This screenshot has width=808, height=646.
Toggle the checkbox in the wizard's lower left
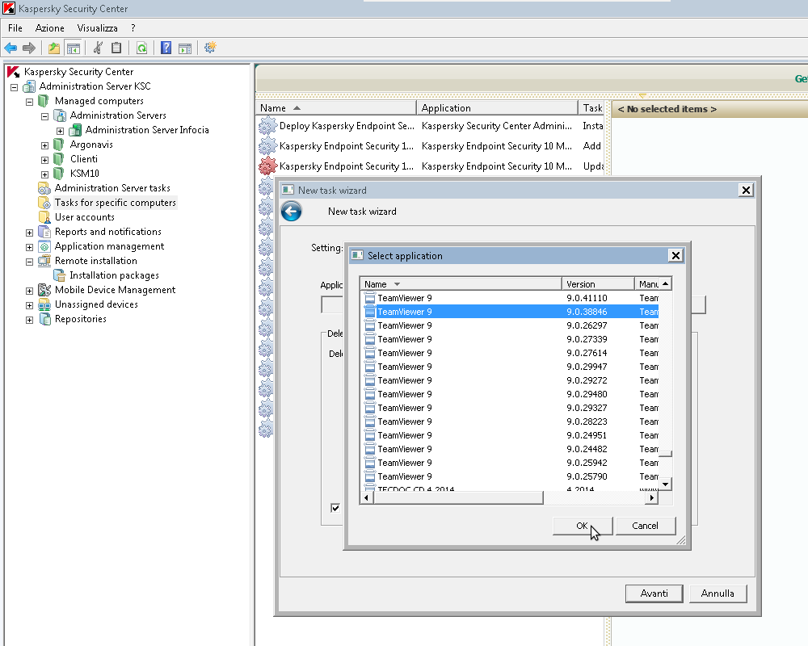[335, 508]
